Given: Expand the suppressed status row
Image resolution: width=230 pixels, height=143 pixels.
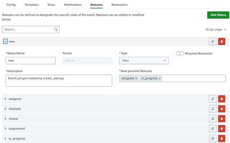Looking at the screenshot, I should pos(5,129).
